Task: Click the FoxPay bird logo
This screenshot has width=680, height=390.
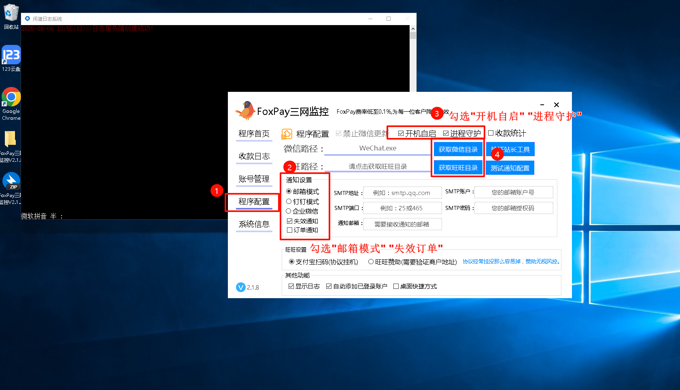Action: (245, 111)
